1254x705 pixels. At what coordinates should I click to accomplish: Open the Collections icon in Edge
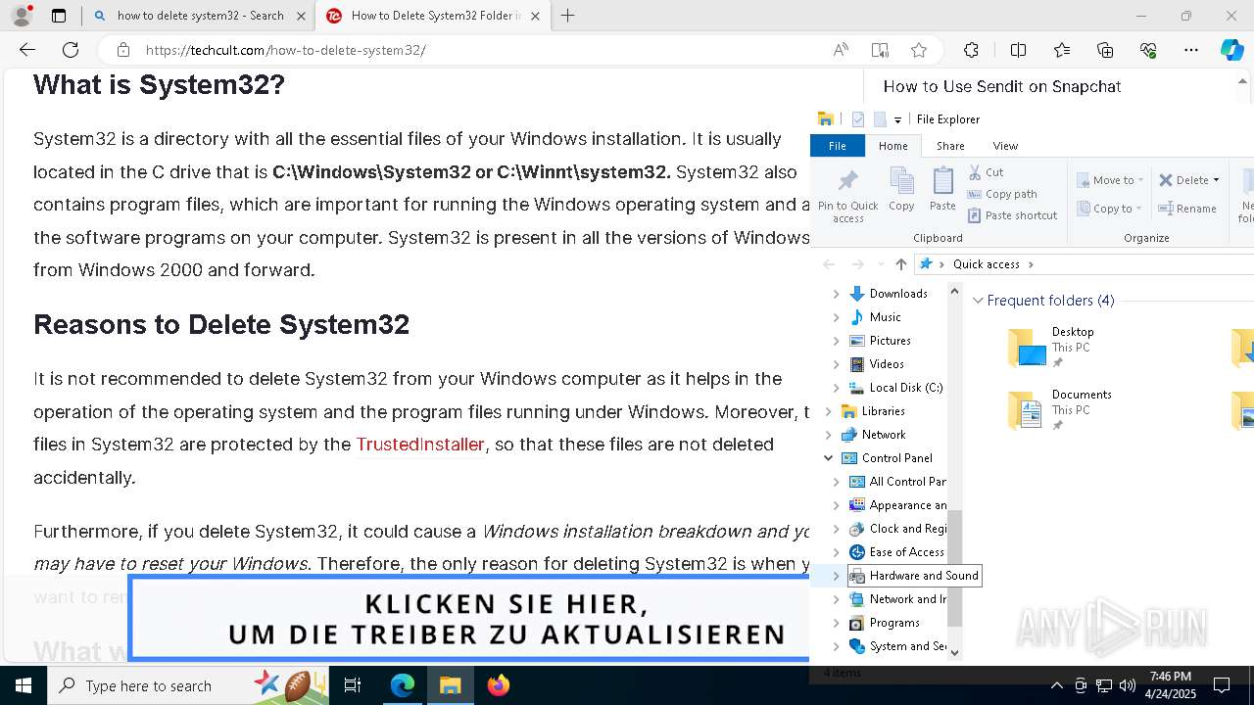click(x=1105, y=50)
